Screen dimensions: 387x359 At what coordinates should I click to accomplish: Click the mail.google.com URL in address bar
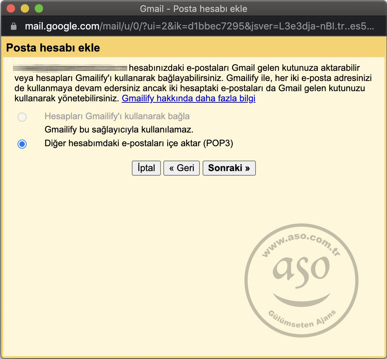pos(199,26)
